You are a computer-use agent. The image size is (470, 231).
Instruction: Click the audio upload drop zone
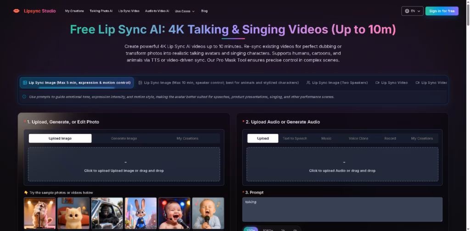[342, 164]
